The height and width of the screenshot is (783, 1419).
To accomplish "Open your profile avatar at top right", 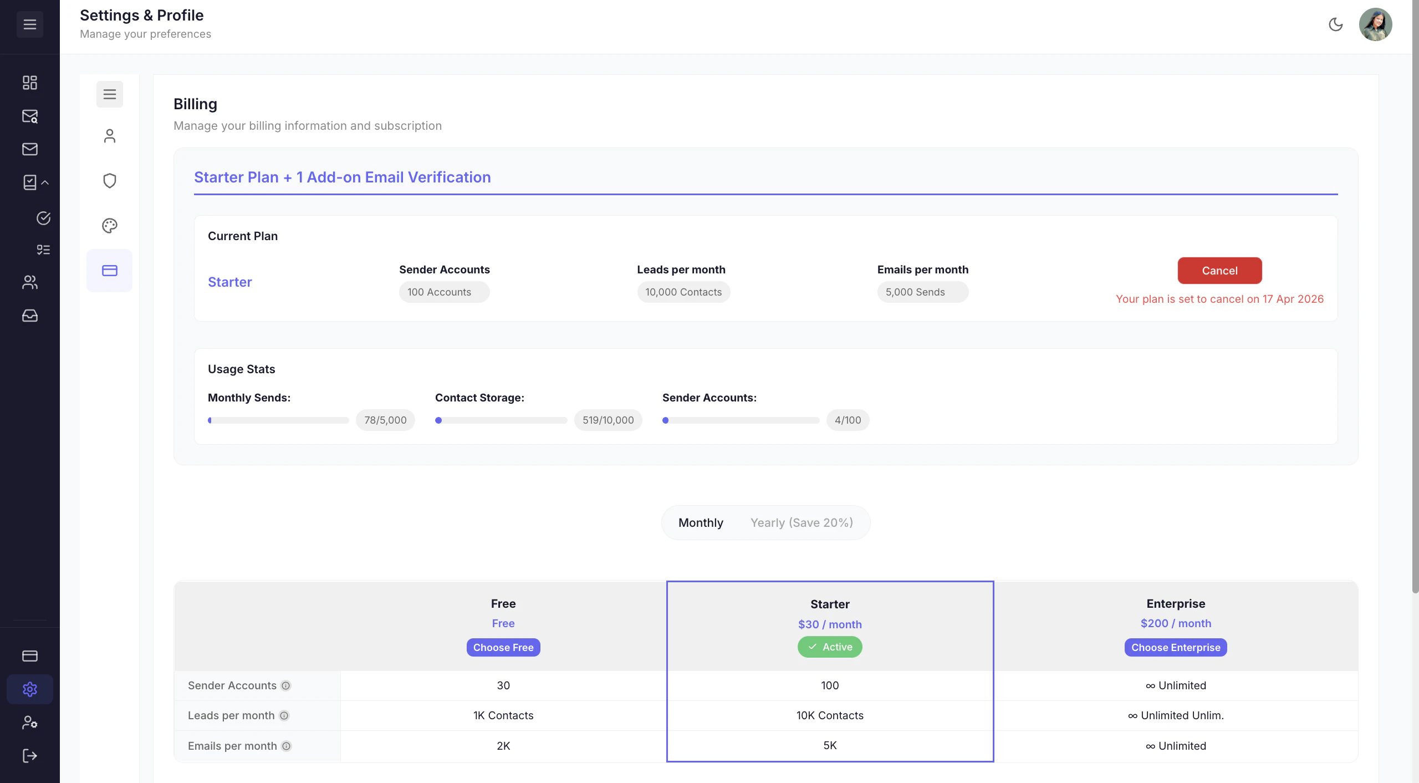I will [1376, 24].
